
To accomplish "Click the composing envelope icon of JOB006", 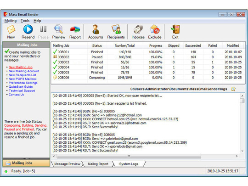I will point(55,77).
